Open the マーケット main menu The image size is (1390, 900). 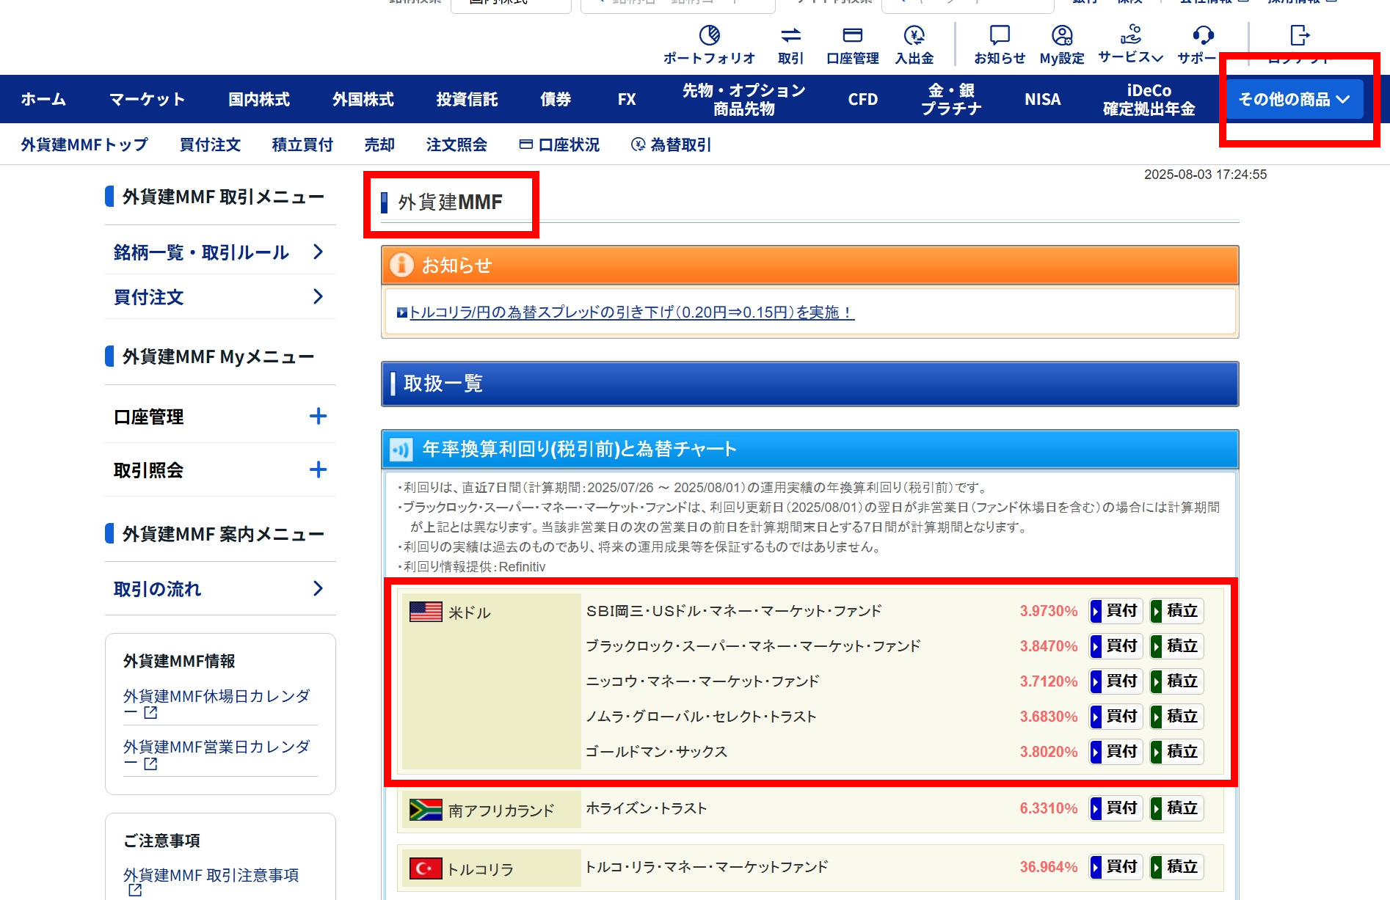pos(147,99)
